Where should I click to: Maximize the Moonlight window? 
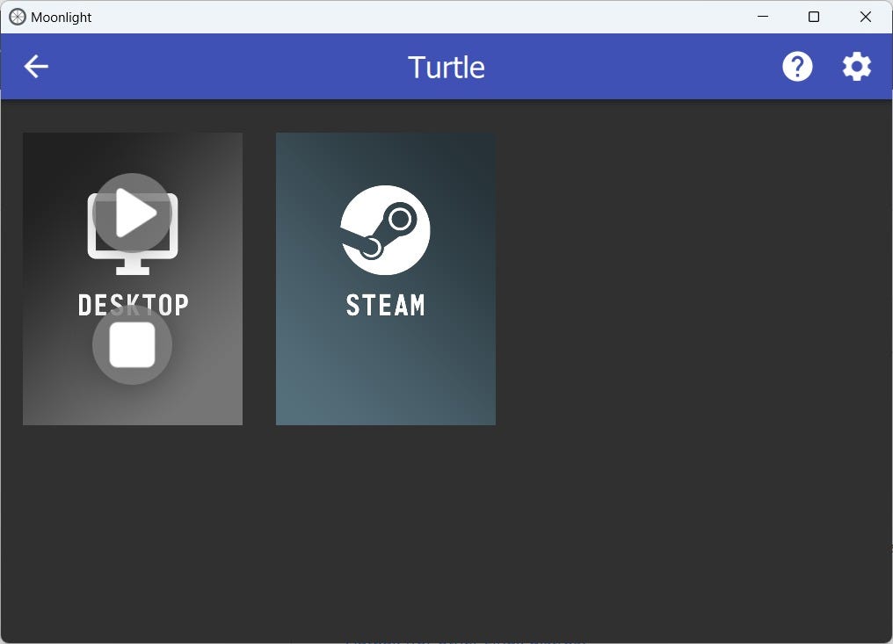tap(814, 17)
